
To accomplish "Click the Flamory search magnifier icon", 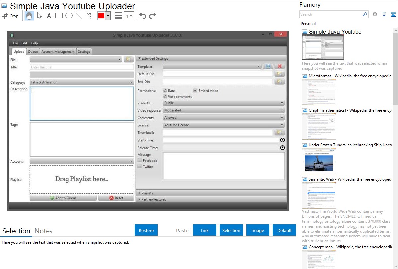I will coord(365,14).
